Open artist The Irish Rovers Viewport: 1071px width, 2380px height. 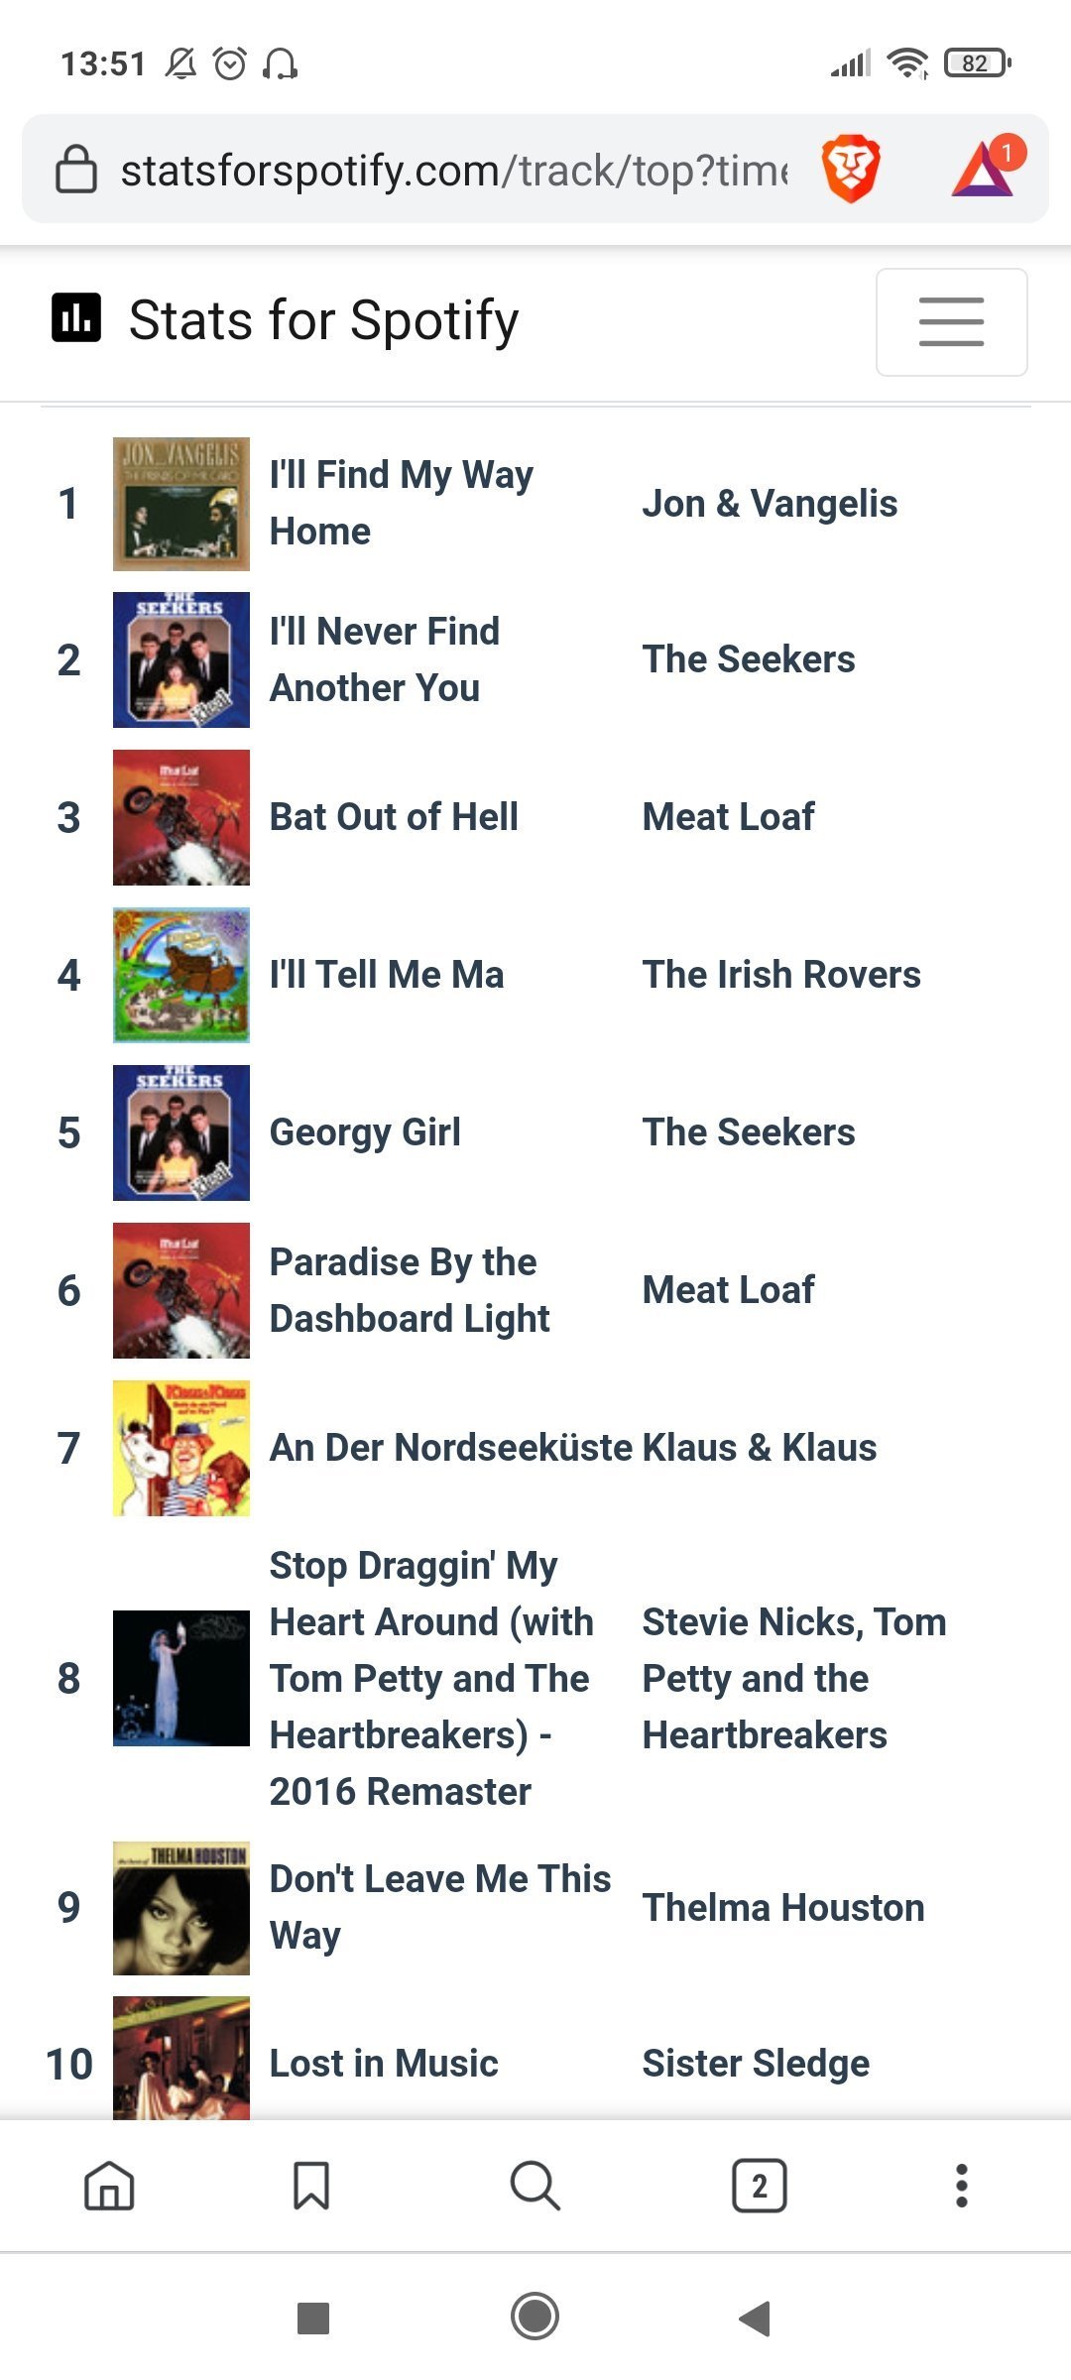[781, 975]
